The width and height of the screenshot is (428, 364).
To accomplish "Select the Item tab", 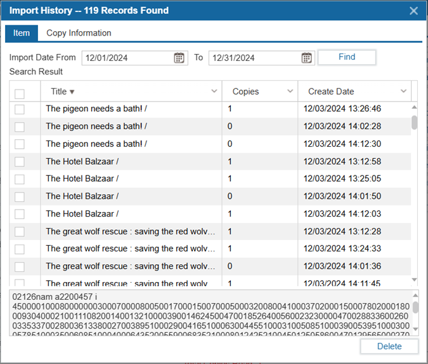I will [22, 33].
